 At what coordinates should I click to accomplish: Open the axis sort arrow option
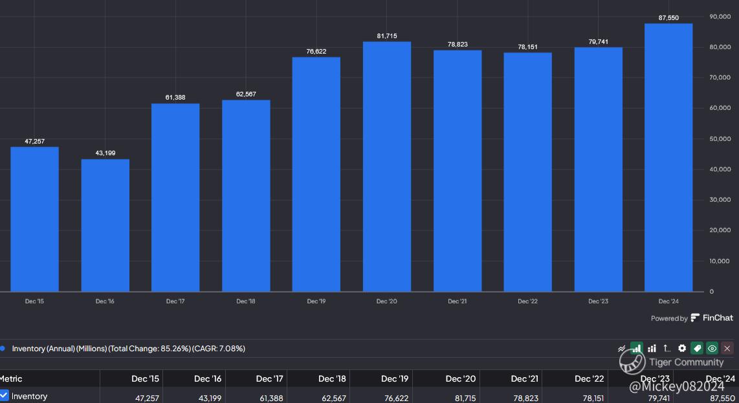(667, 349)
